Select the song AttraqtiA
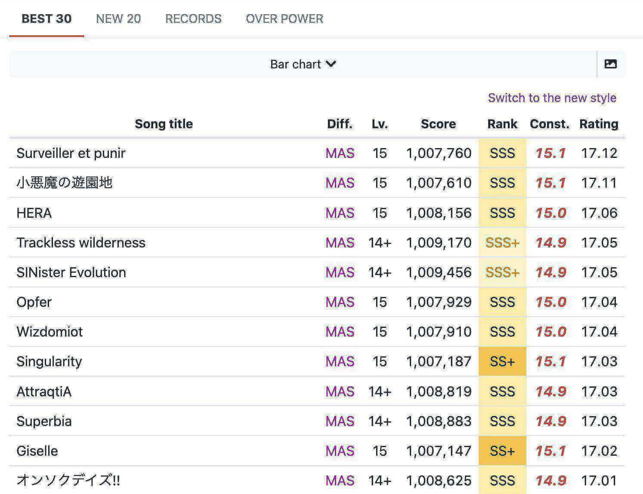This screenshot has height=494, width=643. pyautogui.click(x=44, y=392)
